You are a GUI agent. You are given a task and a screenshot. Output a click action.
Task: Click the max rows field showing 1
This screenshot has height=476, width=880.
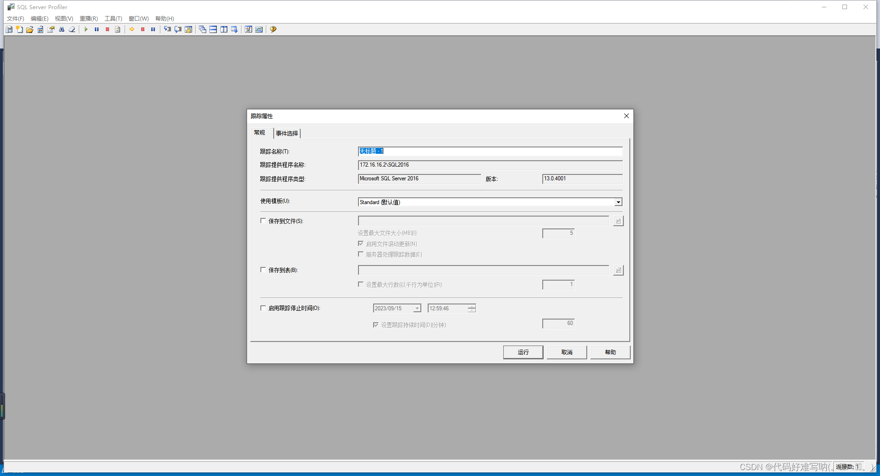tap(558, 285)
